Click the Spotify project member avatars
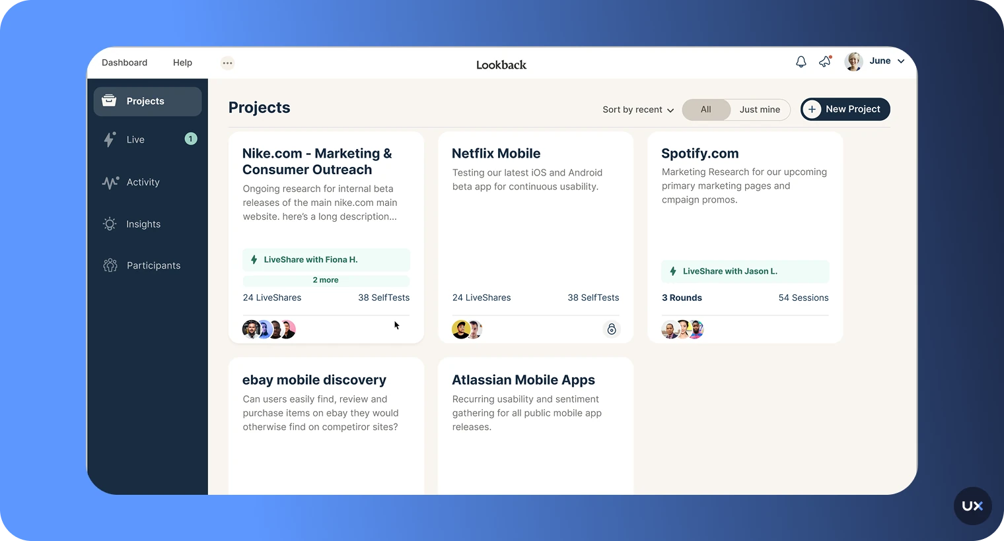1004x541 pixels. click(683, 329)
